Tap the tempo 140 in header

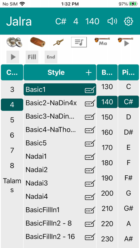92,21
